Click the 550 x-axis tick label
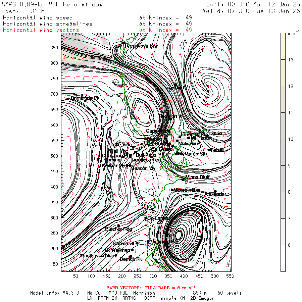The width and height of the screenshot is (302, 302). coord(230,276)
